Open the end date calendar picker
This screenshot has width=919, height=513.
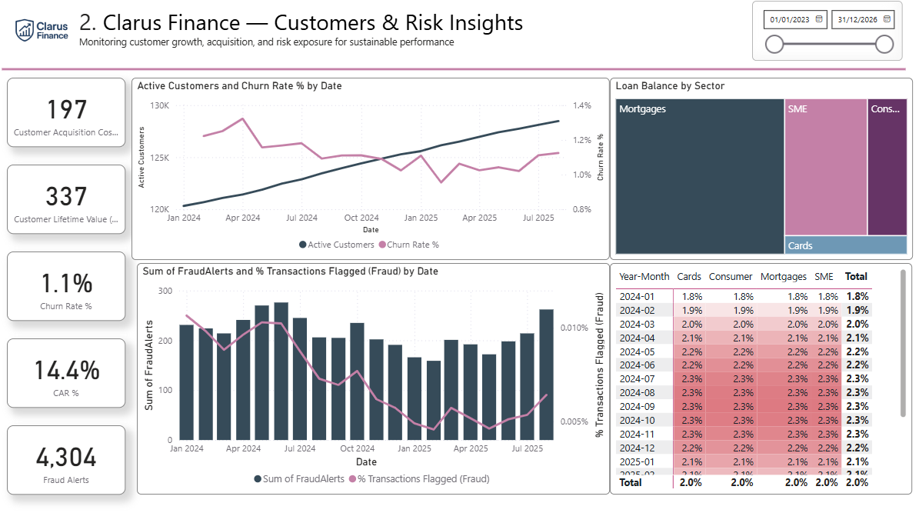(x=885, y=19)
